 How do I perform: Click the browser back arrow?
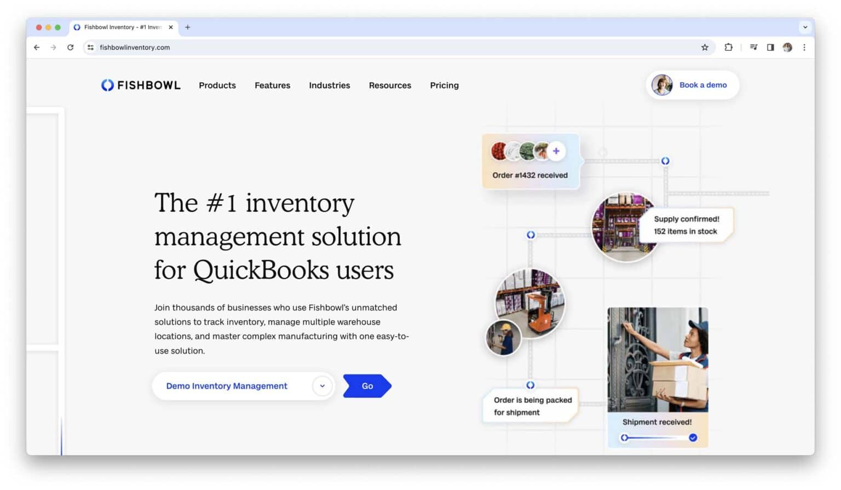coord(36,48)
